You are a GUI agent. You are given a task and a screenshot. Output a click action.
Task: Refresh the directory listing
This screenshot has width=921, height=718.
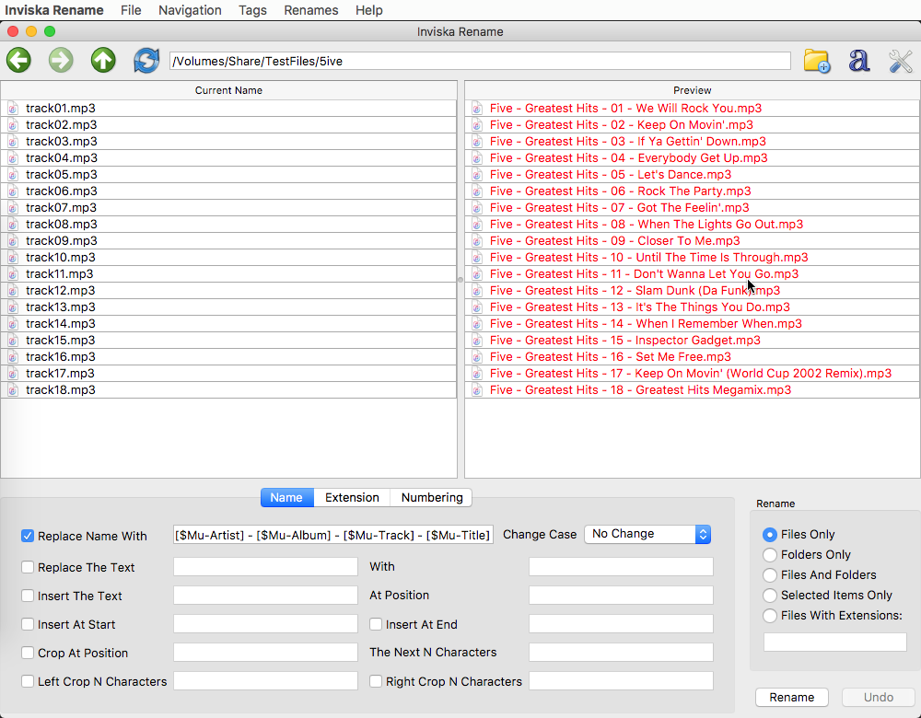(146, 61)
